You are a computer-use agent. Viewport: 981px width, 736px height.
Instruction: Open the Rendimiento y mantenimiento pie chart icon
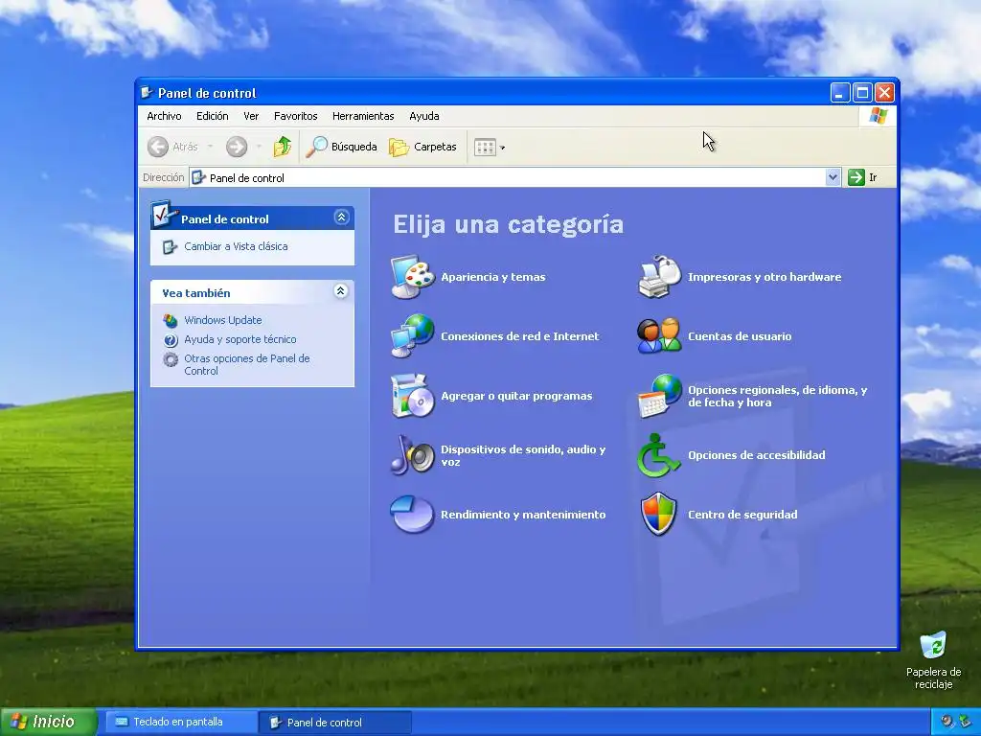pos(412,515)
